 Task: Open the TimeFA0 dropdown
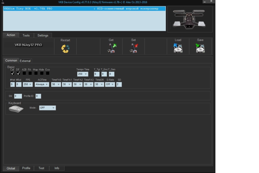(56, 84)
